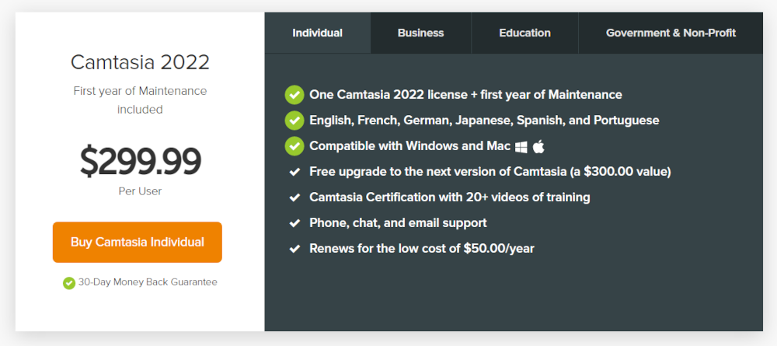Click green check beside Camtasia 2022 license
The image size is (777, 346).
tap(294, 95)
